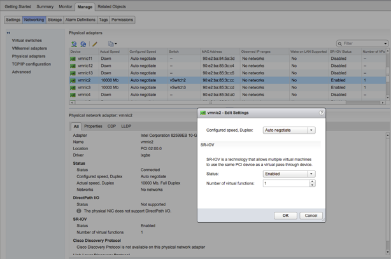Viewport: 391px width, 259px height.
Task: Decrease number of virtual functions
Action: pos(312,185)
